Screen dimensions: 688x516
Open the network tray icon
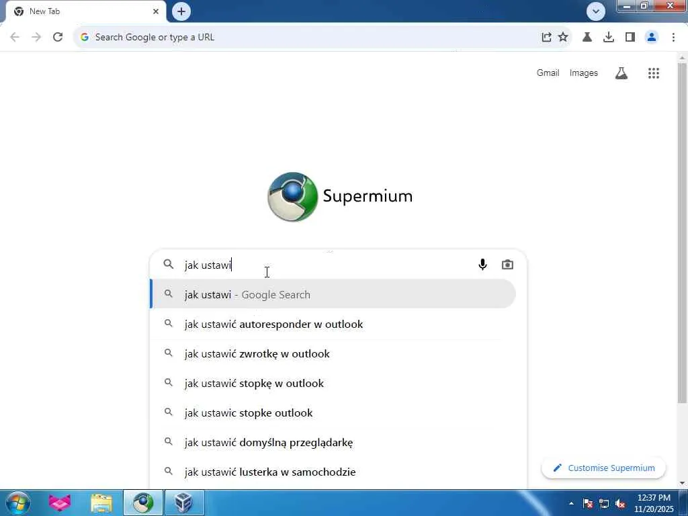[604, 503]
